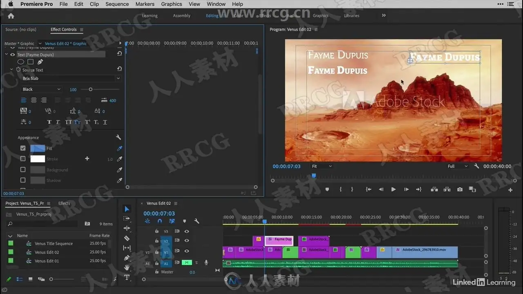
Task: Toggle Snap in the timeline
Action: click(x=160, y=221)
